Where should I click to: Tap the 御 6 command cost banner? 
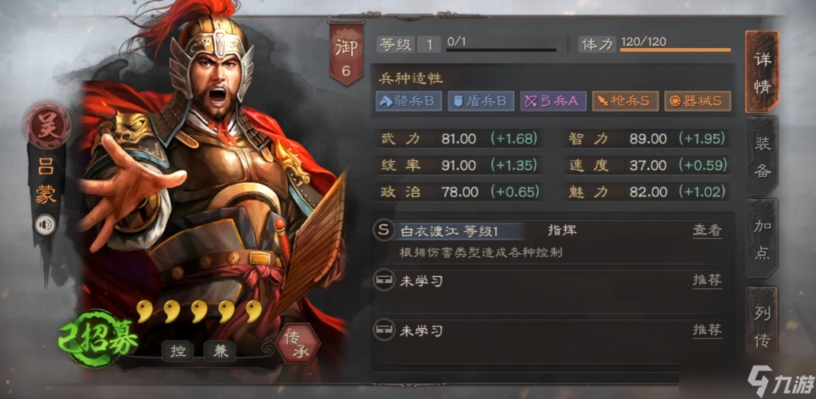click(x=346, y=53)
